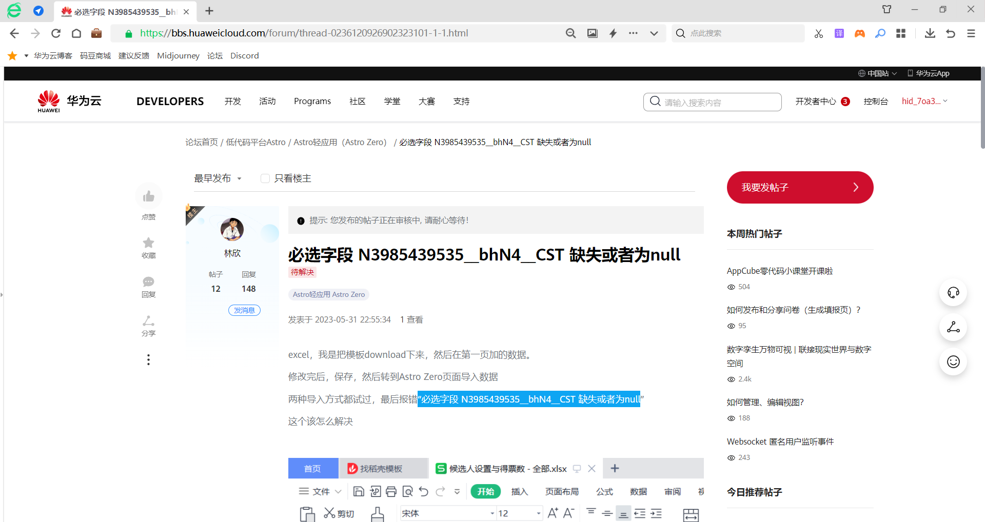The width and height of the screenshot is (985, 522).
Task: Click the Huawei forum search input
Action: 713,102
